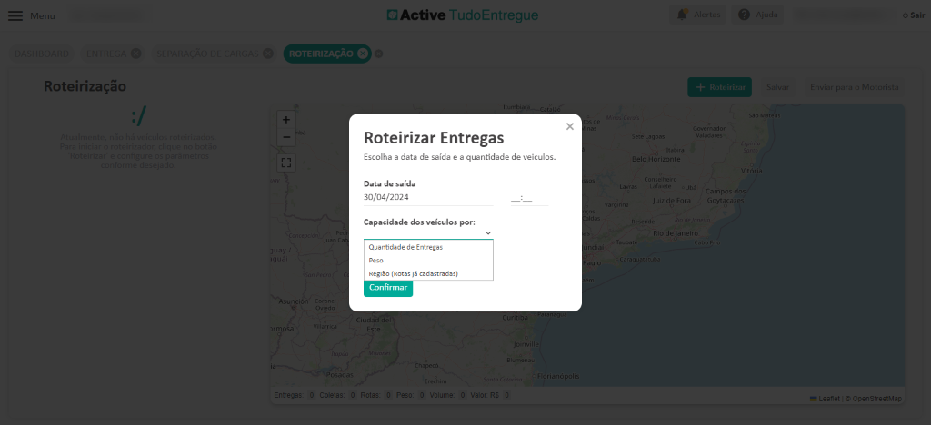The height and width of the screenshot is (425, 931).
Task: Open the OpenStreetMap attribution link
Action: (877, 399)
